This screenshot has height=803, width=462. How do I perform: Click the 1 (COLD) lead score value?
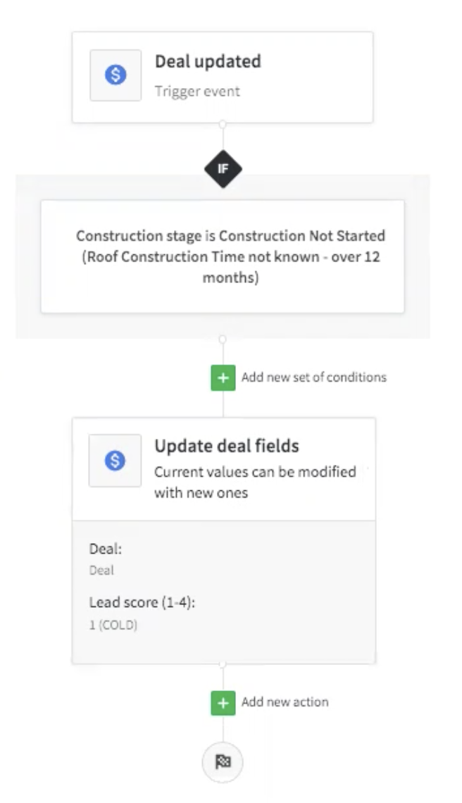(x=113, y=625)
